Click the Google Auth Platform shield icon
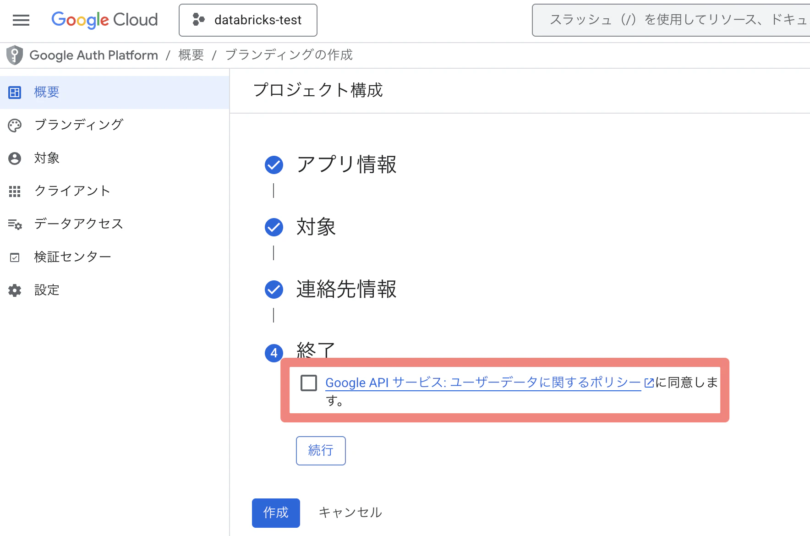The image size is (810, 536). (15, 55)
